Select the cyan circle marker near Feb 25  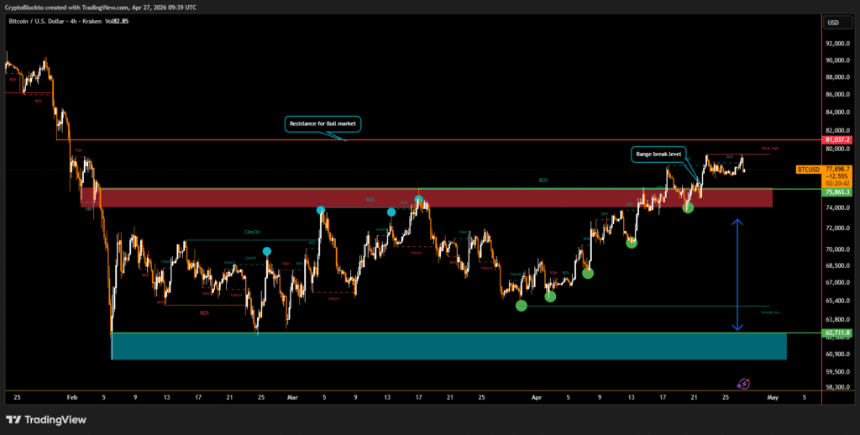pos(267,251)
